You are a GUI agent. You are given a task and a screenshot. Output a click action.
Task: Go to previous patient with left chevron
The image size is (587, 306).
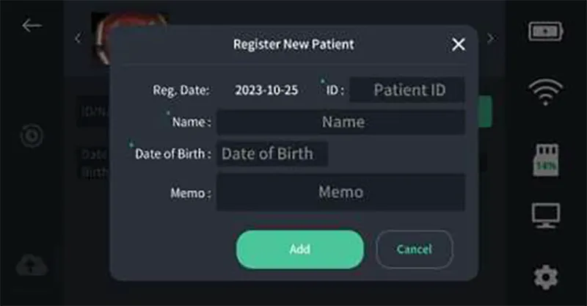[79, 39]
